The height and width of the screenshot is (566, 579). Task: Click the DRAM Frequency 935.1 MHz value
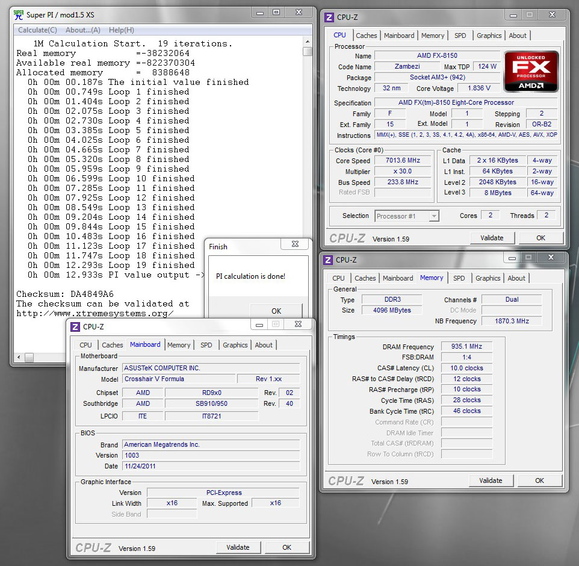click(466, 347)
